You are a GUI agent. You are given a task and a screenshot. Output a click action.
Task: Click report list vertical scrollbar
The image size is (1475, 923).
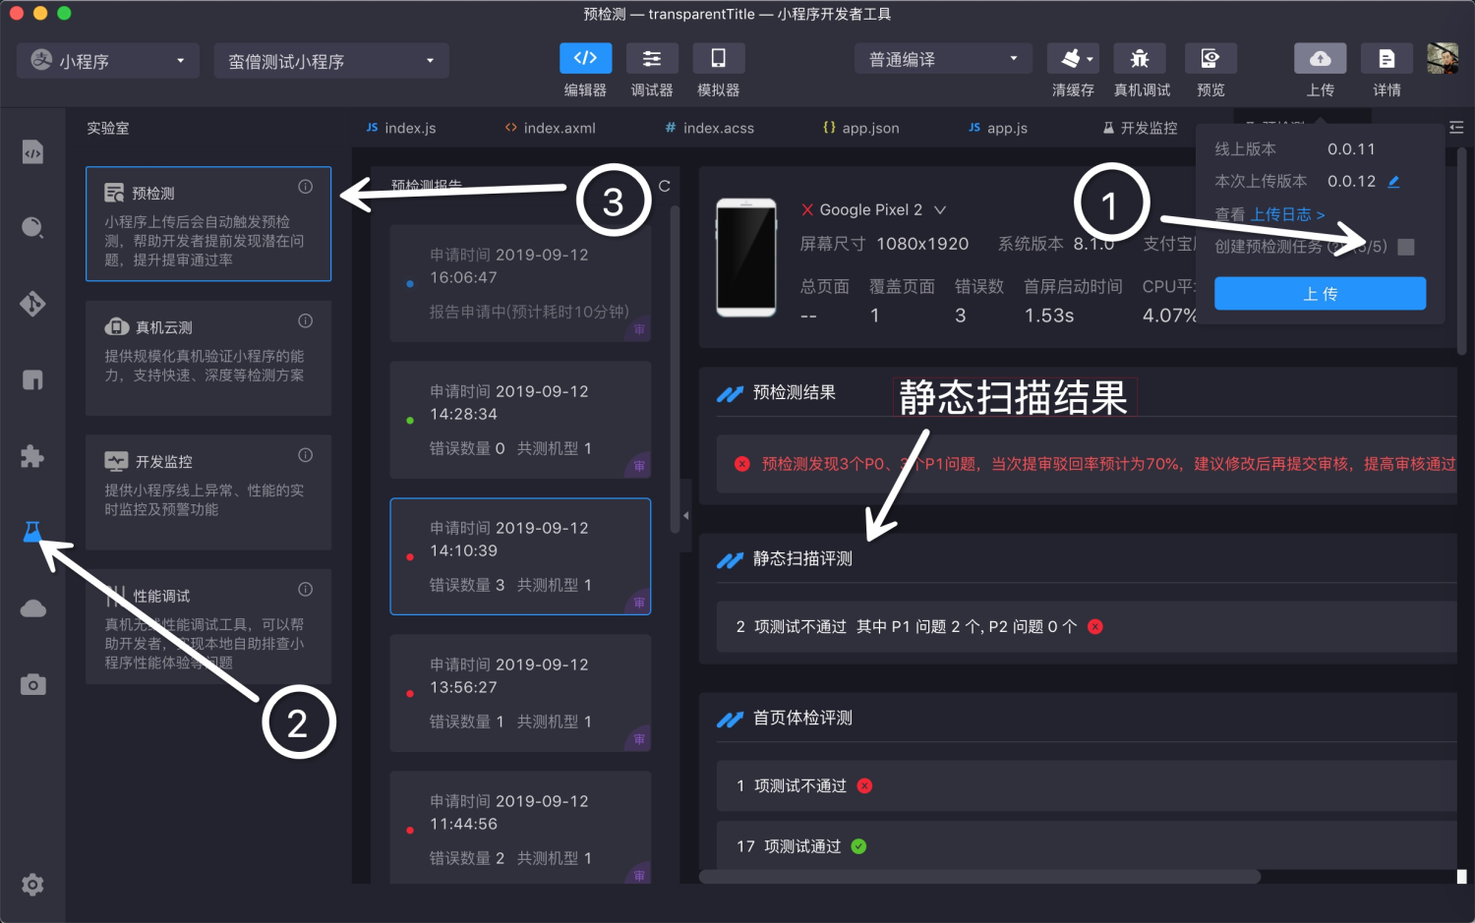(x=675, y=369)
